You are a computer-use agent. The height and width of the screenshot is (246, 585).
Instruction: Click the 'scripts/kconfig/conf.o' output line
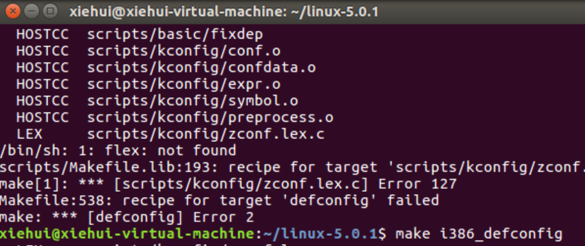[184, 51]
